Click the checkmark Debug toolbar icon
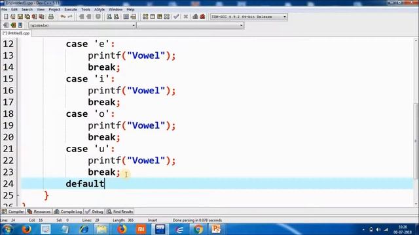Screen dimensions: 419x235 click(176, 16)
